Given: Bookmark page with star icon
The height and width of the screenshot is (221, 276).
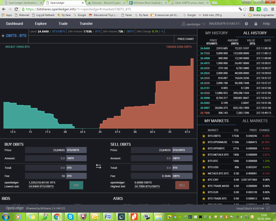Looking at the screenshot, I should [245, 9].
